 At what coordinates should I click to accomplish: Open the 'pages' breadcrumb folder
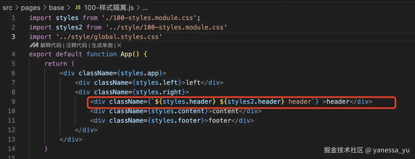pos(31,8)
